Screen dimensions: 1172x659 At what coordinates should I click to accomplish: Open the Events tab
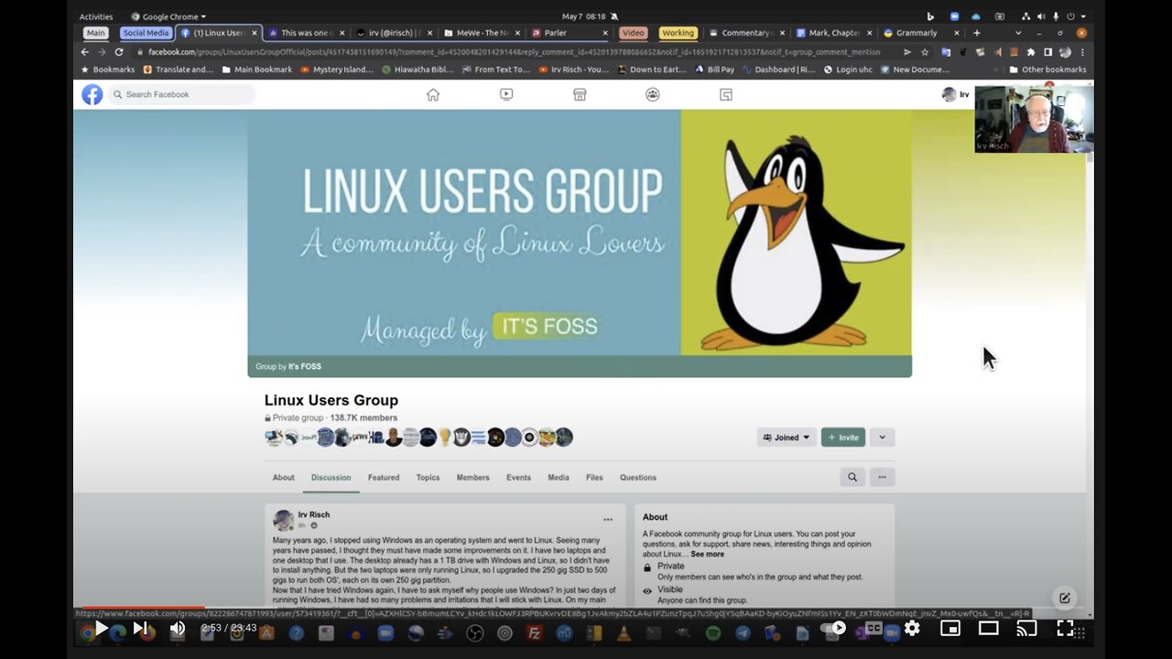518,477
